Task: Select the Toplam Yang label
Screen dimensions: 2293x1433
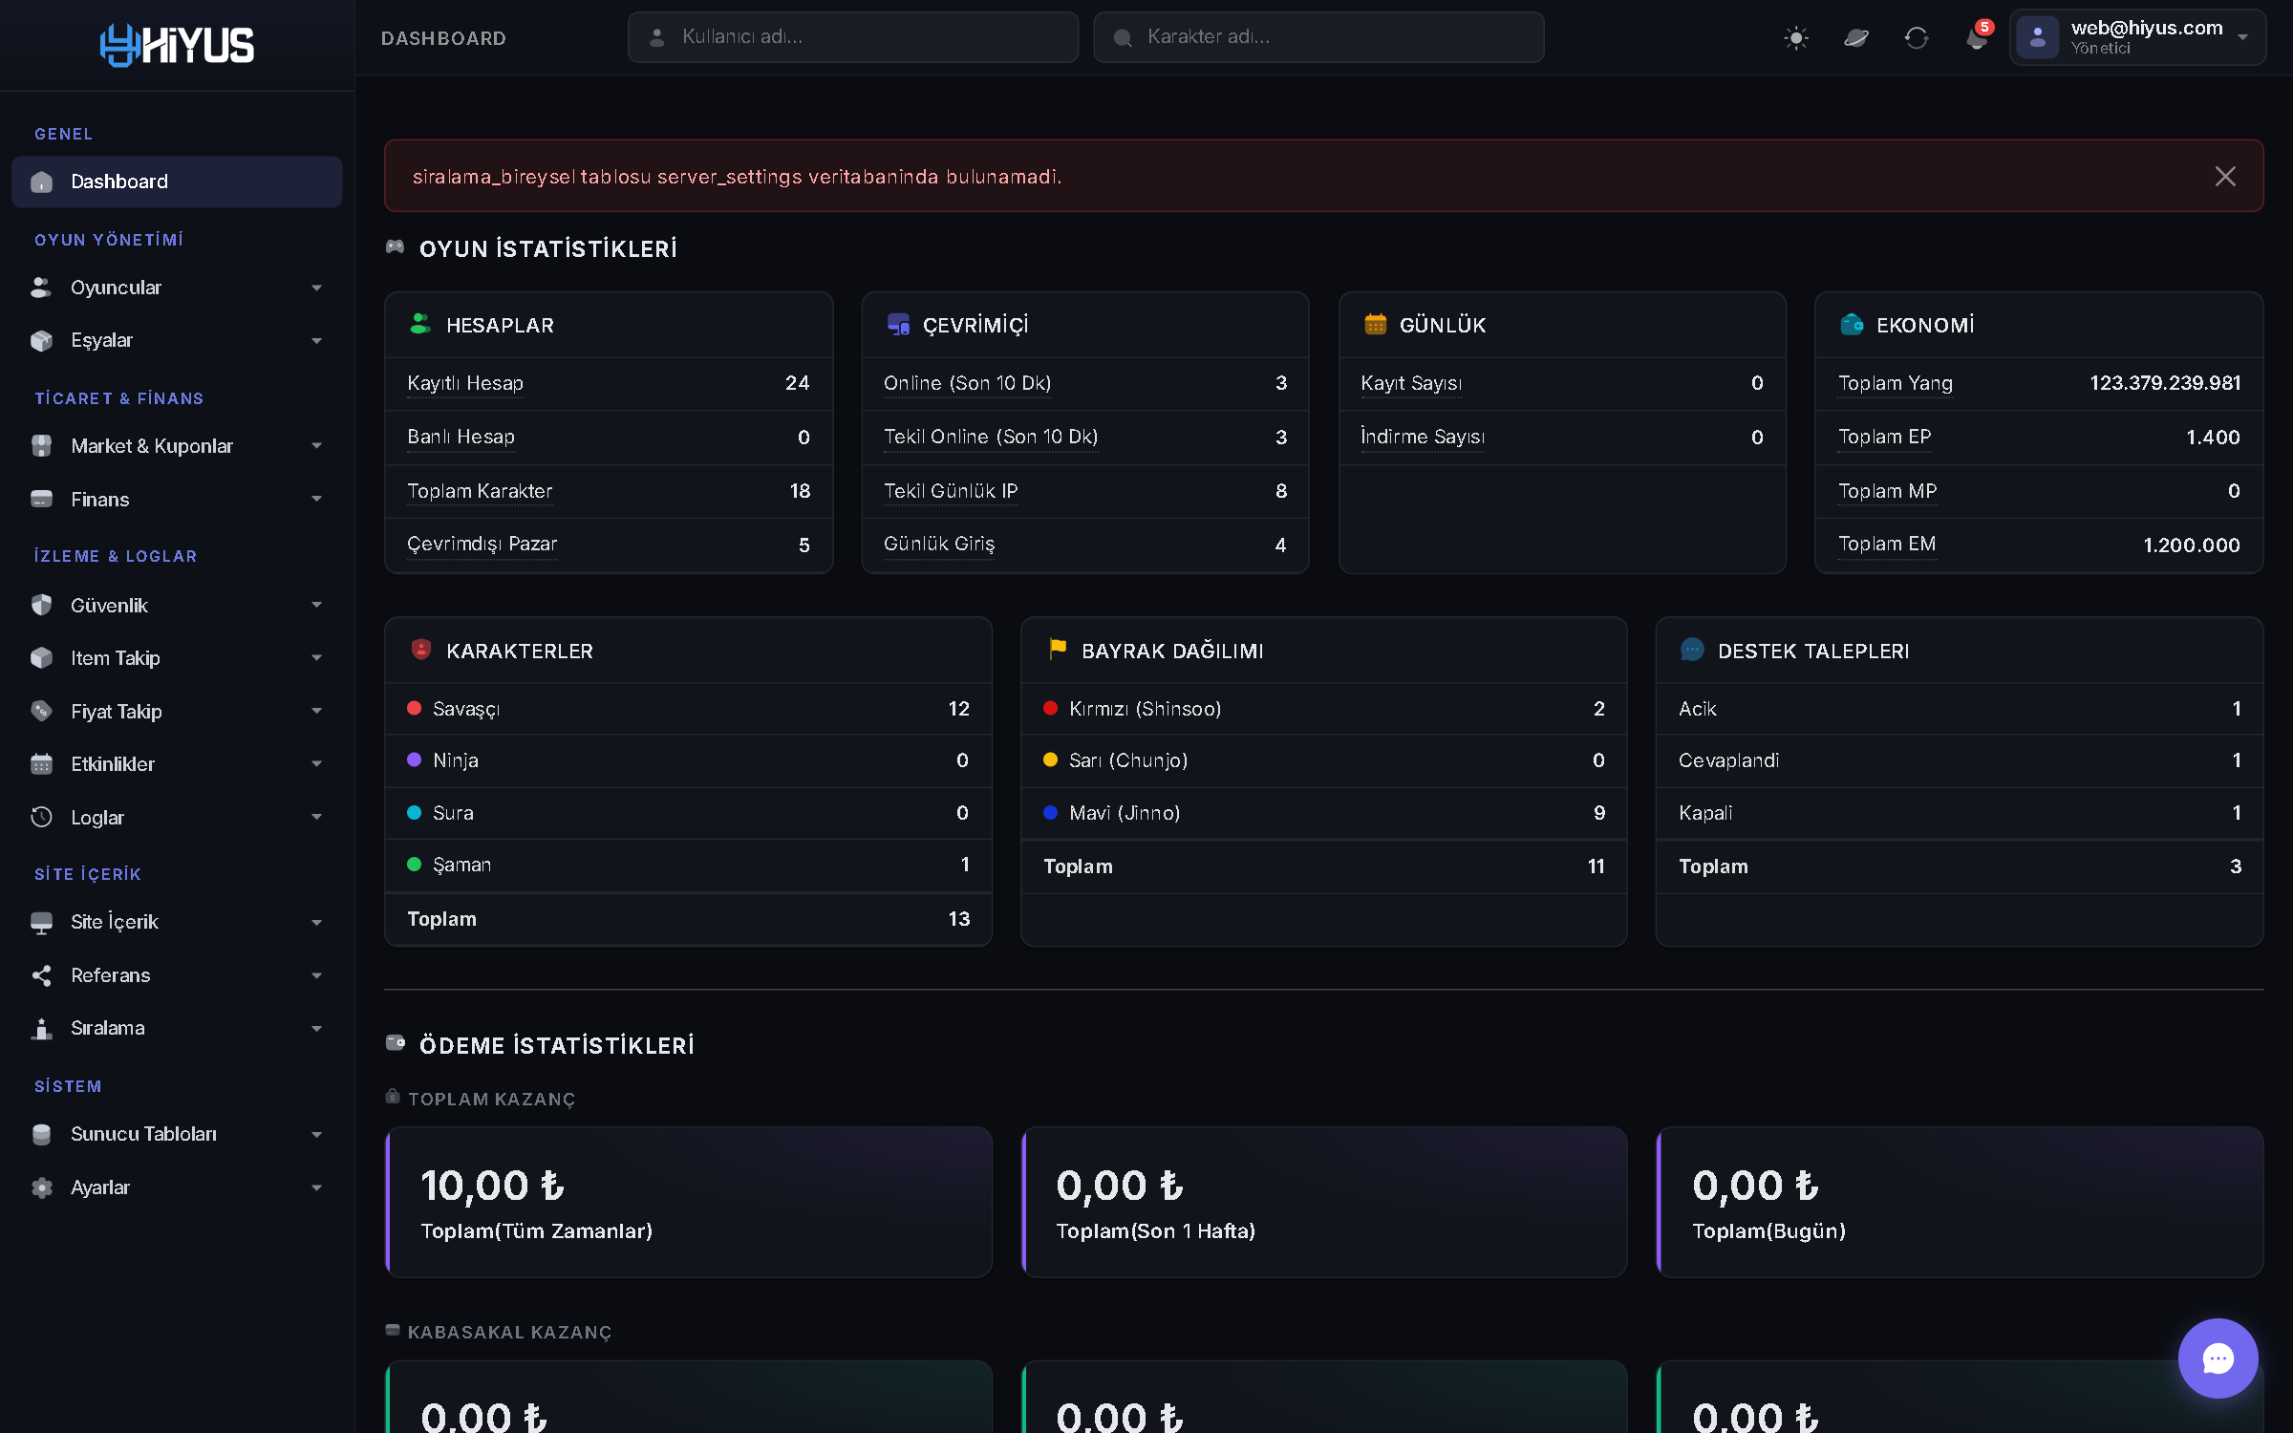Action: coord(1896,383)
